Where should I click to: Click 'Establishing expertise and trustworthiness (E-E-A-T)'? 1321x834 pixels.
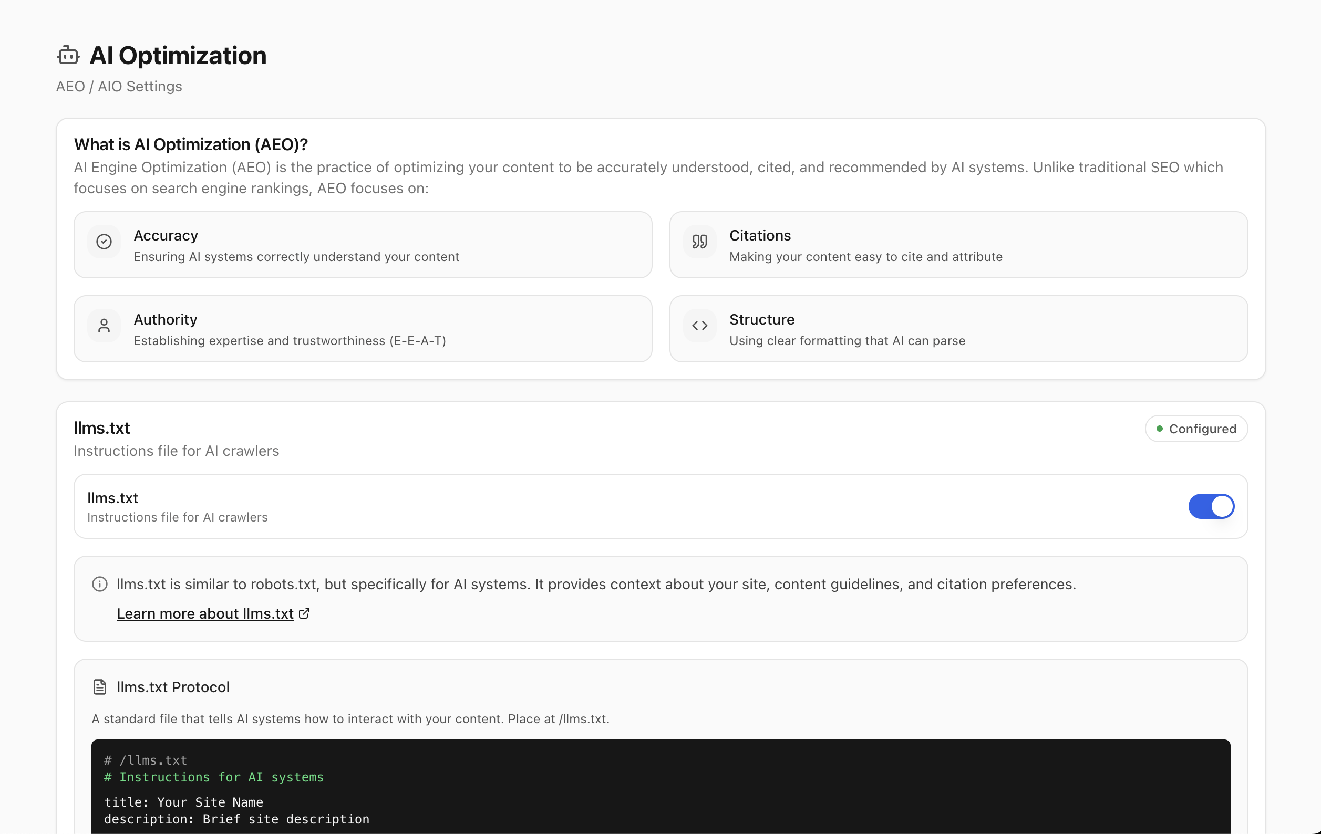click(x=290, y=340)
